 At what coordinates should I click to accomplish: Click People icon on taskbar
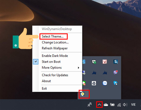(90, 105)
